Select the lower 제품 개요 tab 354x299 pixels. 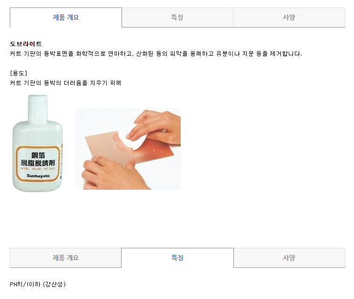(x=66, y=258)
